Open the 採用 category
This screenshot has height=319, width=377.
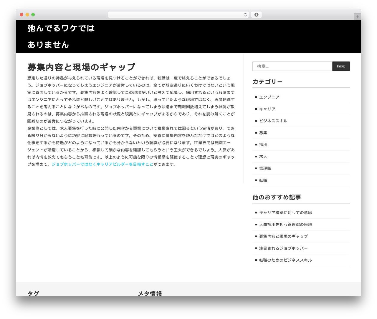[x=263, y=145]
